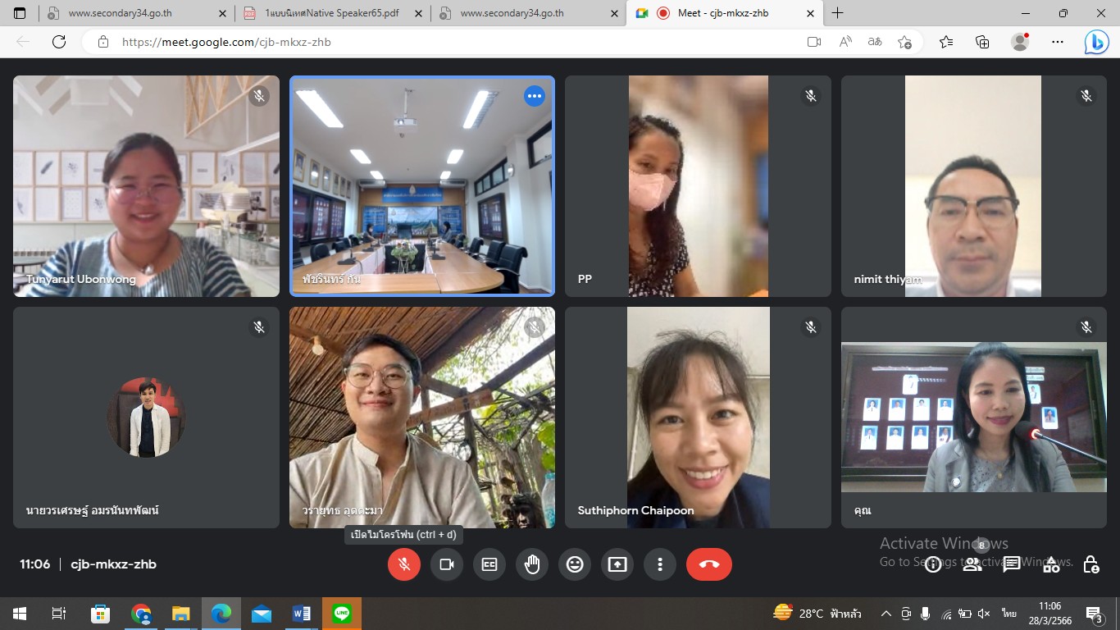Image resolution: width=1120 pixels, height=630 pixels.
Task: Show hidden system tray icons chevron
Action: tap(886, 614)
